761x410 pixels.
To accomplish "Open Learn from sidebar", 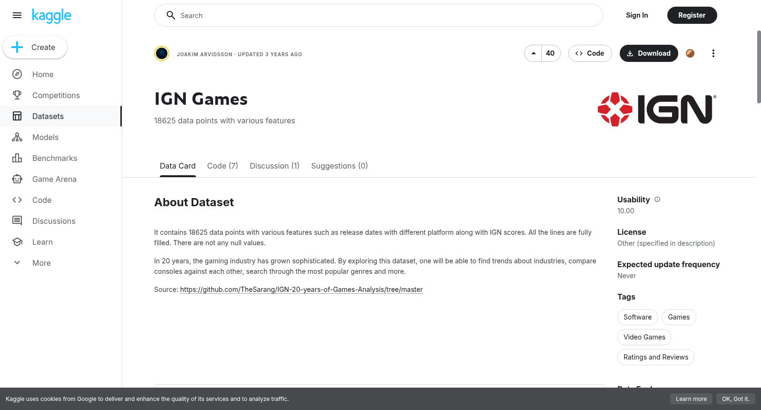I will click(61, 242).
